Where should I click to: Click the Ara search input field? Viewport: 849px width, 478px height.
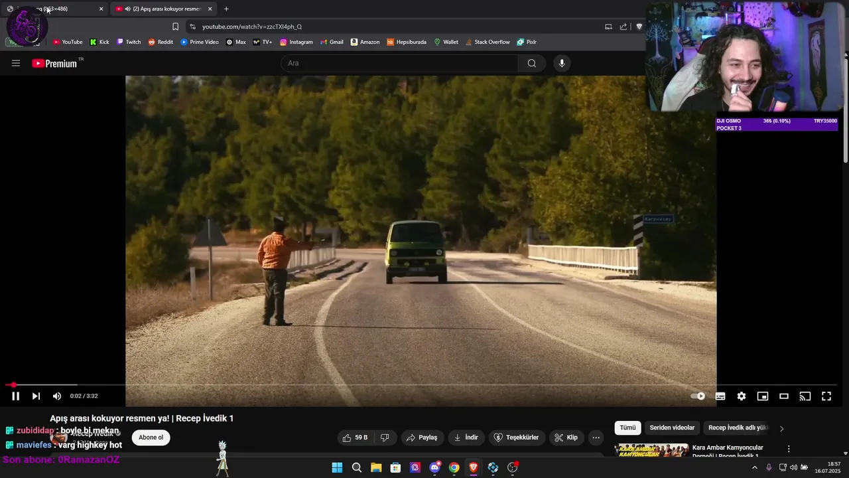[x=400, y=63]
